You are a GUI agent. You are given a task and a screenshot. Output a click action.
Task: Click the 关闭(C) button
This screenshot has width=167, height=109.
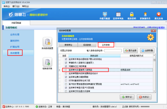point(144,97)
